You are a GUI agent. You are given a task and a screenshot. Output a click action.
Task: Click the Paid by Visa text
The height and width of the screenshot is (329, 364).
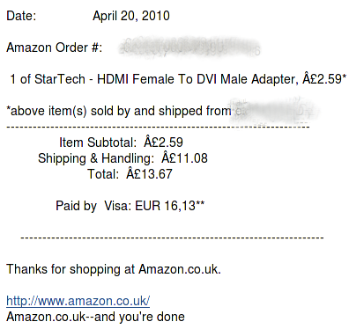[x=93, y=206]
